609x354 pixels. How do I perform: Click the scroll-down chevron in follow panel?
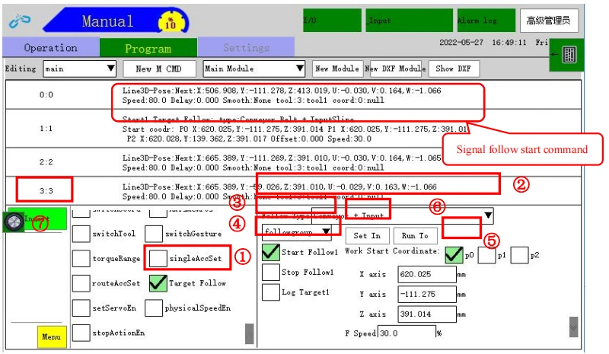pos(573,327)
